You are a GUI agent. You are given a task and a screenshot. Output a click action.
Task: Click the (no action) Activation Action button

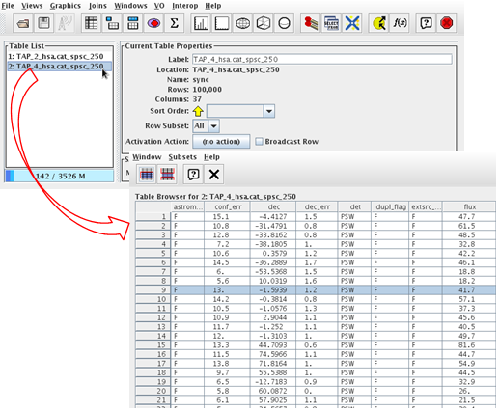[x=221, y=142]
